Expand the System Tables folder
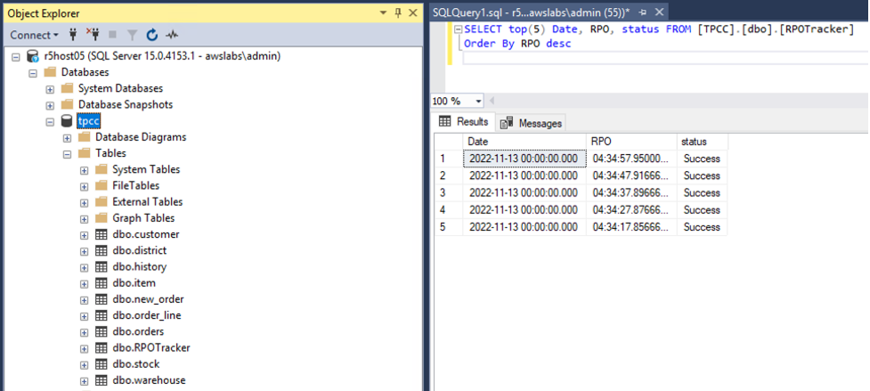 84,170
